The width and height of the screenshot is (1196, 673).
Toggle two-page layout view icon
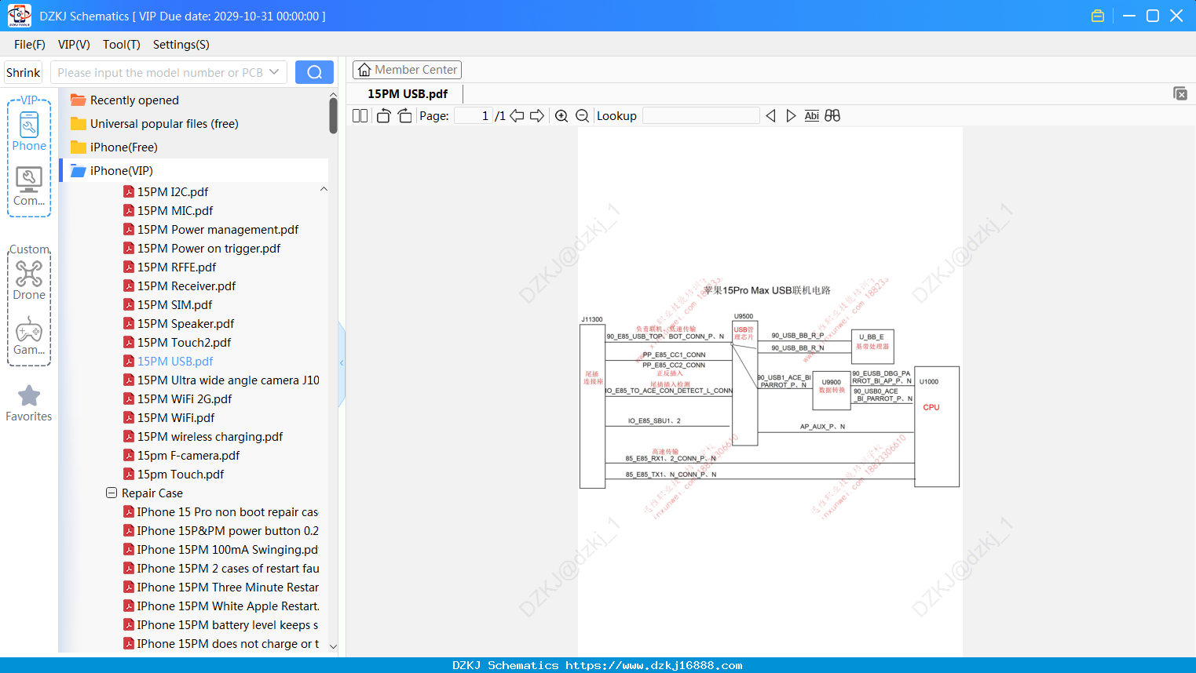point(360,116)
